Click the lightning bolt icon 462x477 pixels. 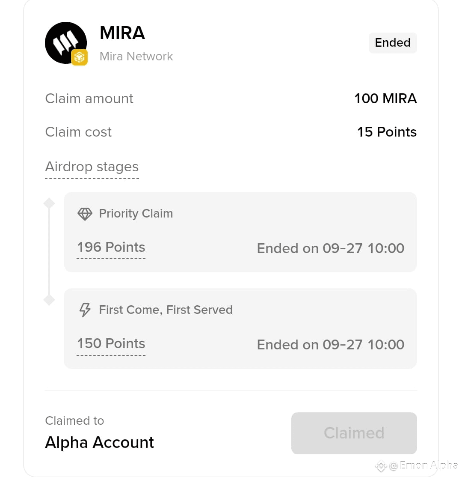(x=85, y=310)
